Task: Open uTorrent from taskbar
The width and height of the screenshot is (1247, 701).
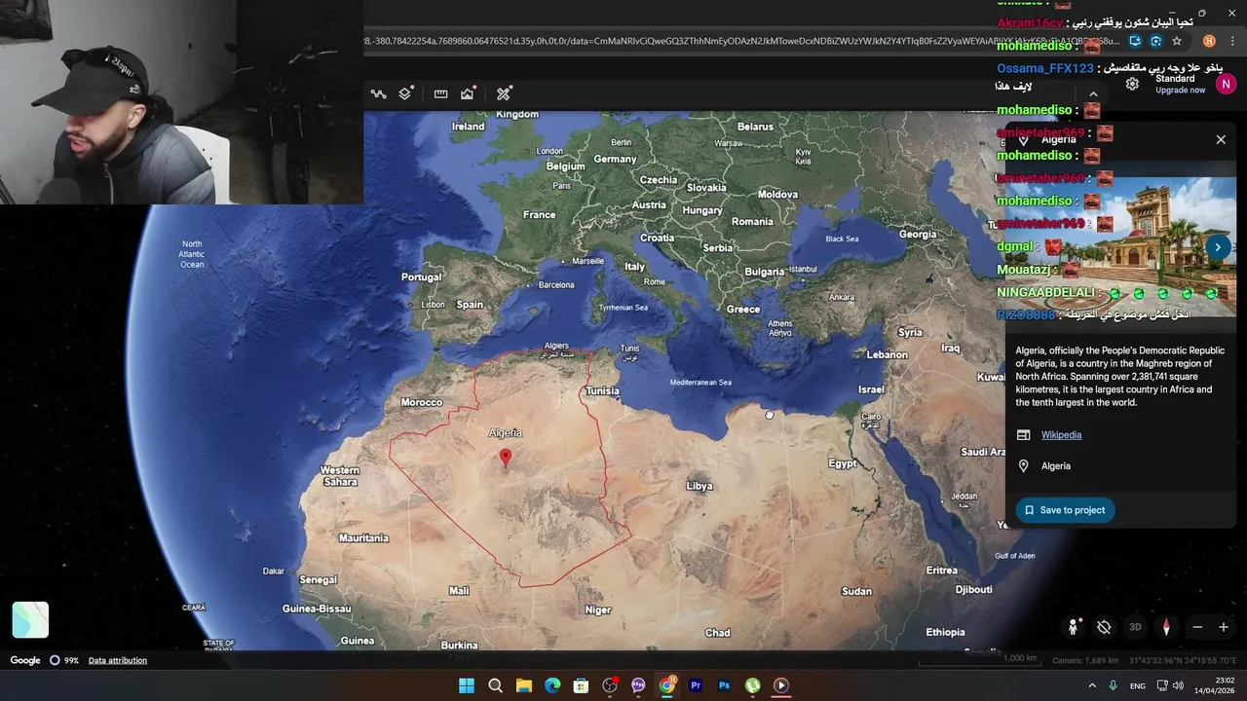Action: click(x=752, y=685)
